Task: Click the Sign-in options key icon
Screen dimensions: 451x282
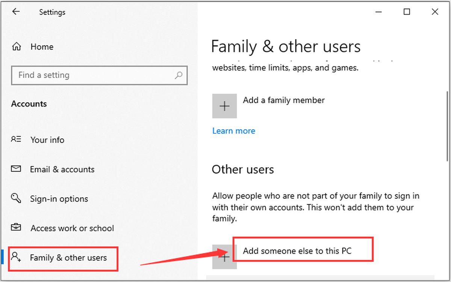Action: (16, 198)
